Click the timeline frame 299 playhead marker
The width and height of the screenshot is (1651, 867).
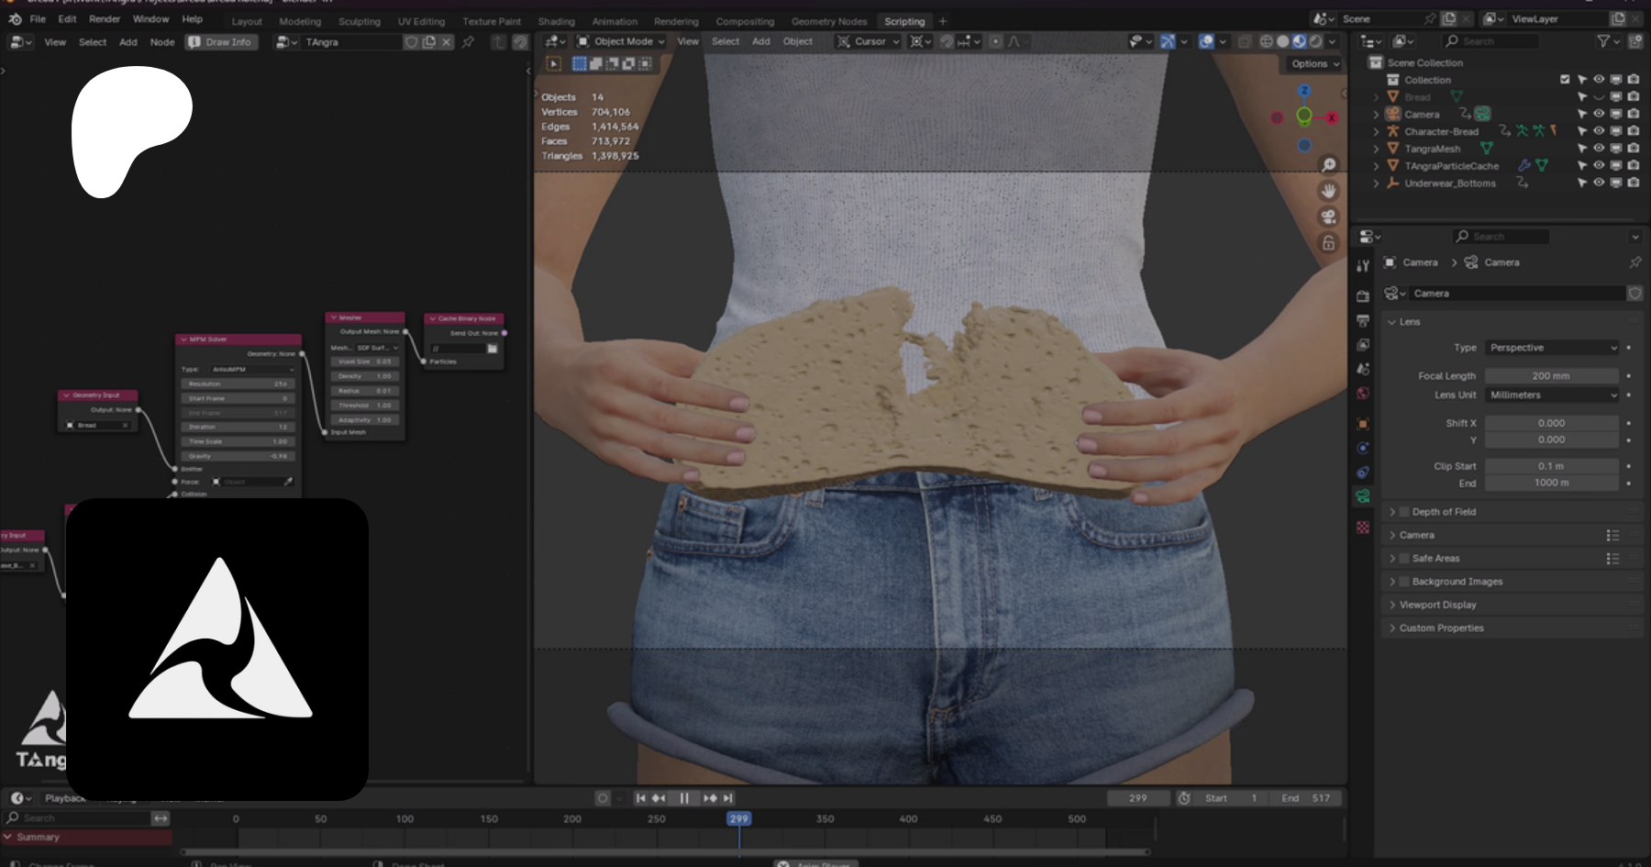(x=738, y=818)
